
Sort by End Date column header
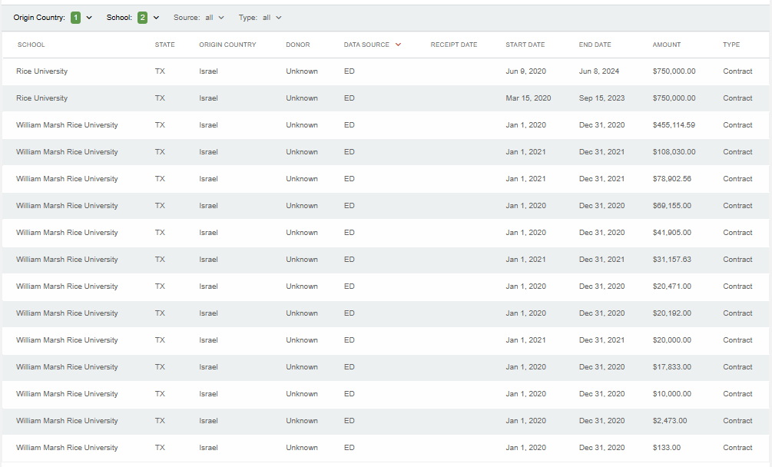[x=595, y=45]
